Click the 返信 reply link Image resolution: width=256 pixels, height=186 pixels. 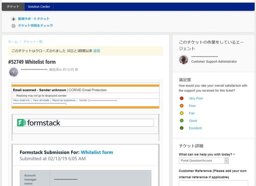click(x=97, y=51)
